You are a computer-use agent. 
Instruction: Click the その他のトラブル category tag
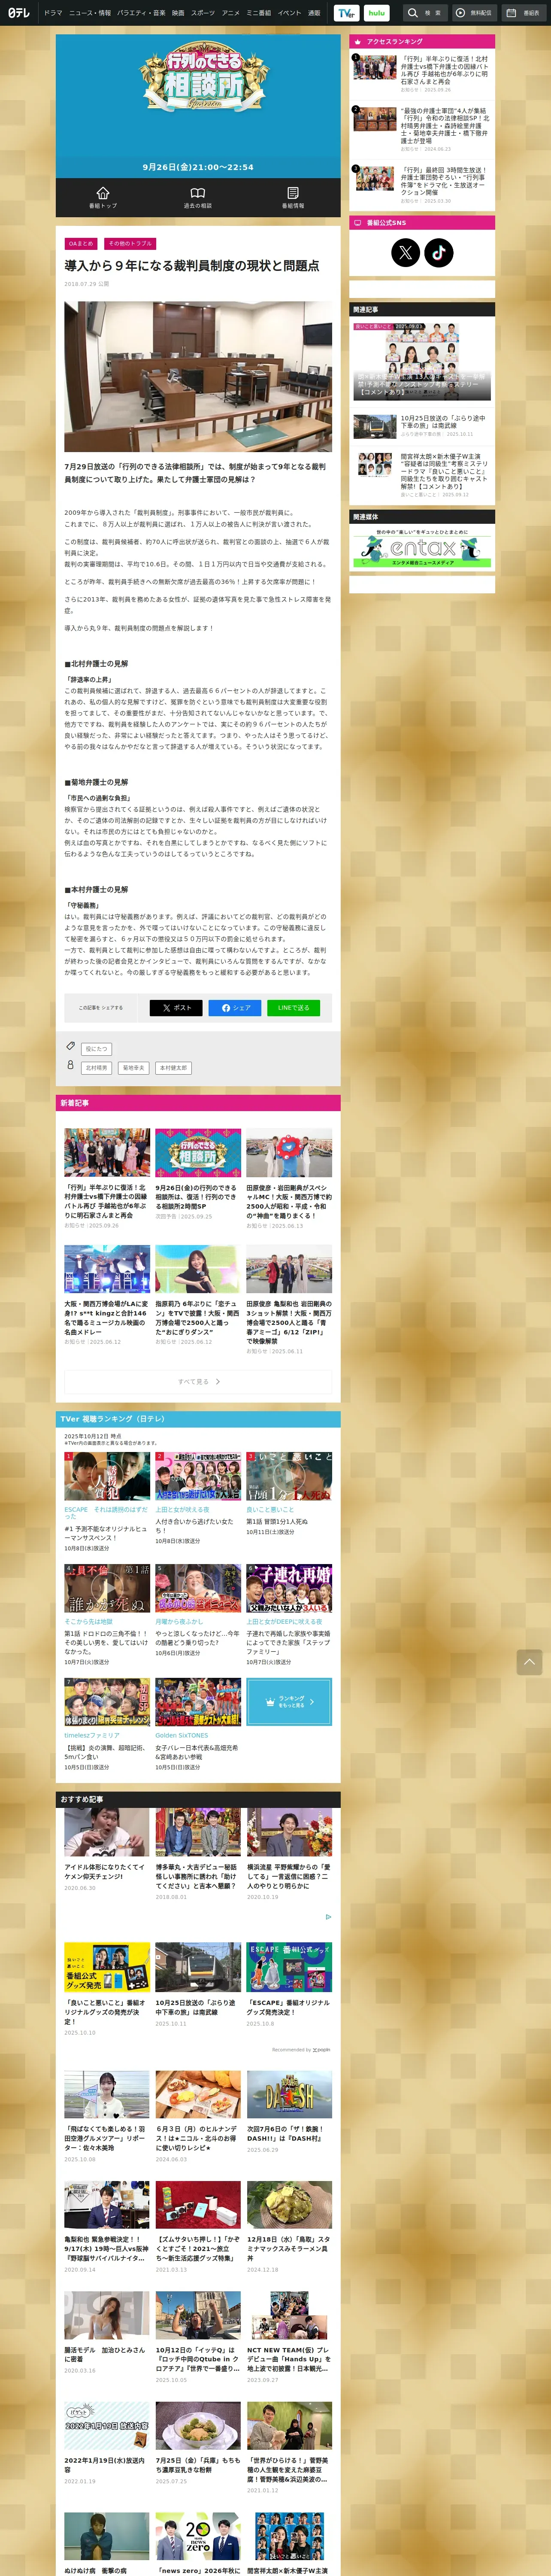(130, 244)
